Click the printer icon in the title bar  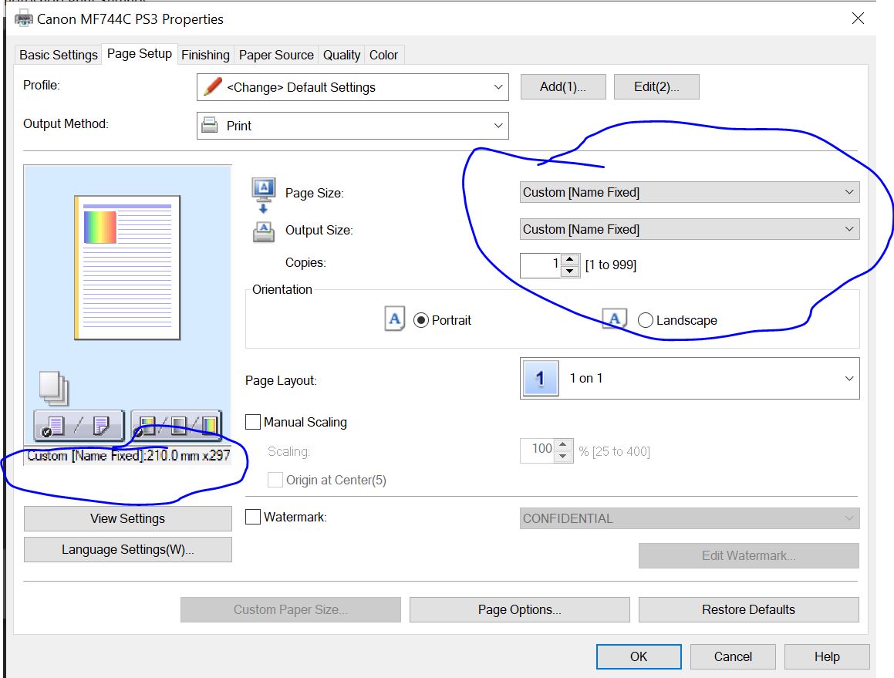coord(24,19)
